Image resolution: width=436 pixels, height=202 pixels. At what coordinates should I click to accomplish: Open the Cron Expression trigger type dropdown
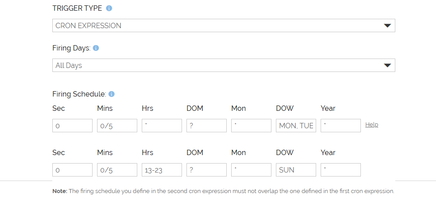point(224,25)
